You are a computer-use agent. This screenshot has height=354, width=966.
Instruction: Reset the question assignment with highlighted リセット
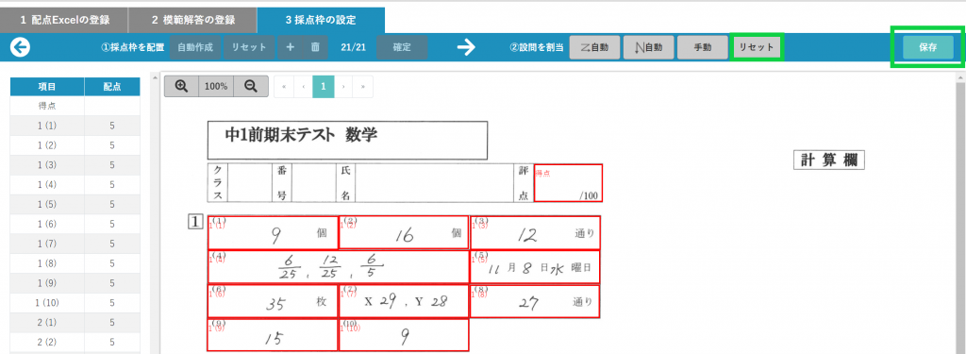coord(757,47)
